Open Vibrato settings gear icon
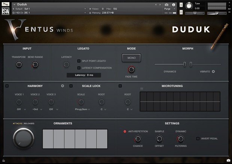Image resolution: width=232 pixels, height=164 pixels. click(213, 72)
